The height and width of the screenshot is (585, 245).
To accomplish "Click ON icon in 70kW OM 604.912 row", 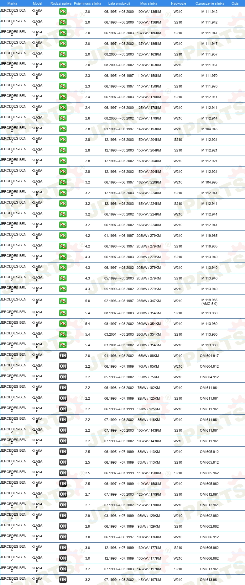I will [x=63, y=366].
